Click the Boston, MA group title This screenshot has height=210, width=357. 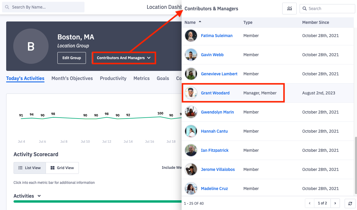[x=76, y=37]
